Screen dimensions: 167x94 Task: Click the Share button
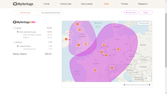tap(146, 13)
